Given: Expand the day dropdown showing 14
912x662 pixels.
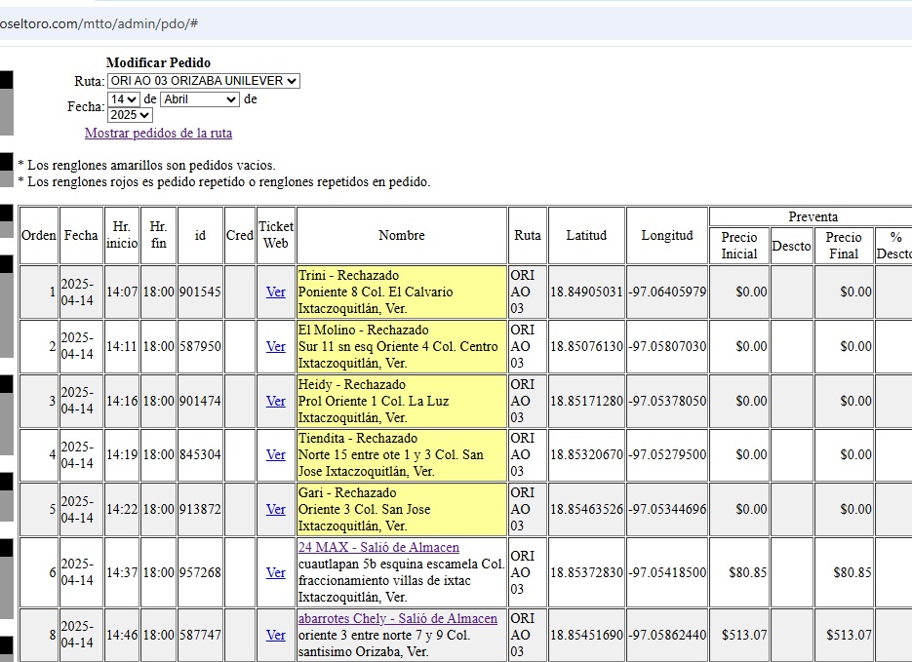Looking at the screenshot, I should click(x=124, y=99).
